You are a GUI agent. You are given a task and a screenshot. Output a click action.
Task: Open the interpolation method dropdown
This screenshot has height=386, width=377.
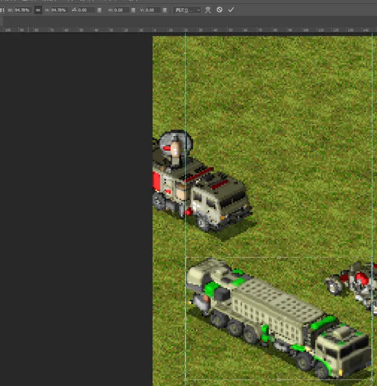pyautogui.click(x=187, y=10)
